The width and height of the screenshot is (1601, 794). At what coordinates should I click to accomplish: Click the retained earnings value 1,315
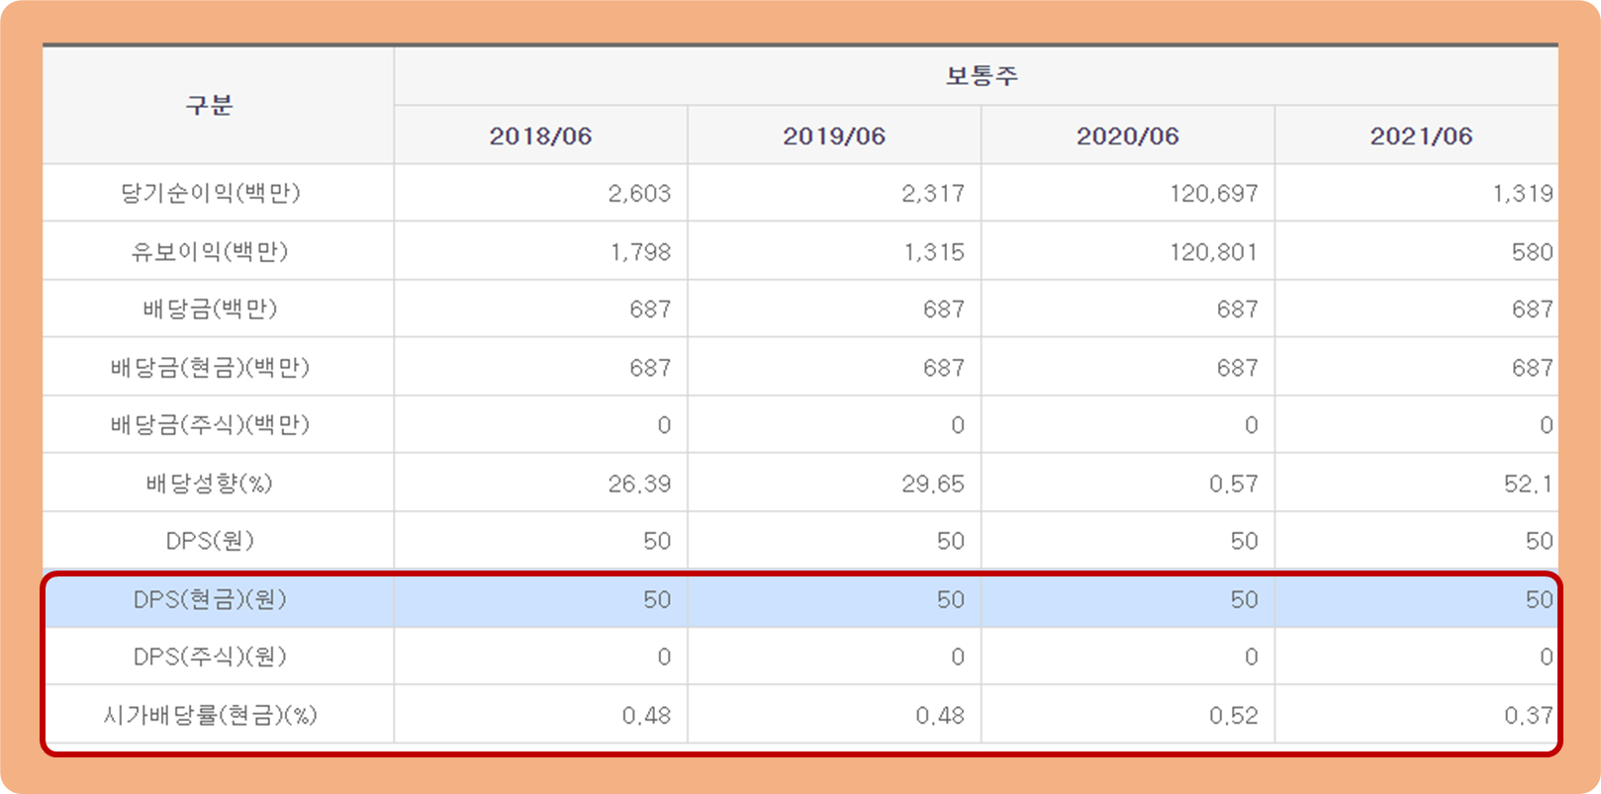click(x=934, y=252)
